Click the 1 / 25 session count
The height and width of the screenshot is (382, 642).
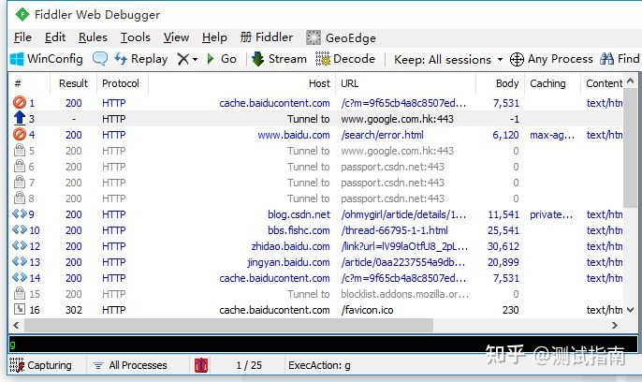(249, 365)
